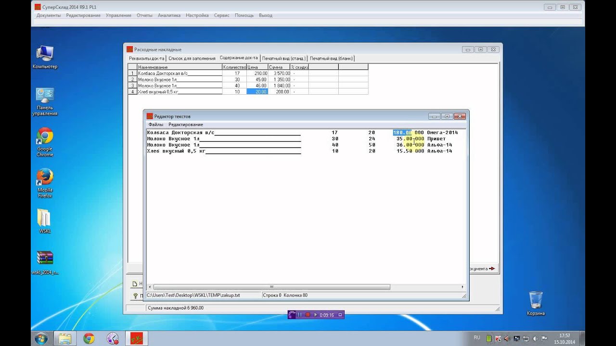The width and height of the screenshot is (616, 346).
Task: Click Привет text in the editor
Action: click(436, 138)
